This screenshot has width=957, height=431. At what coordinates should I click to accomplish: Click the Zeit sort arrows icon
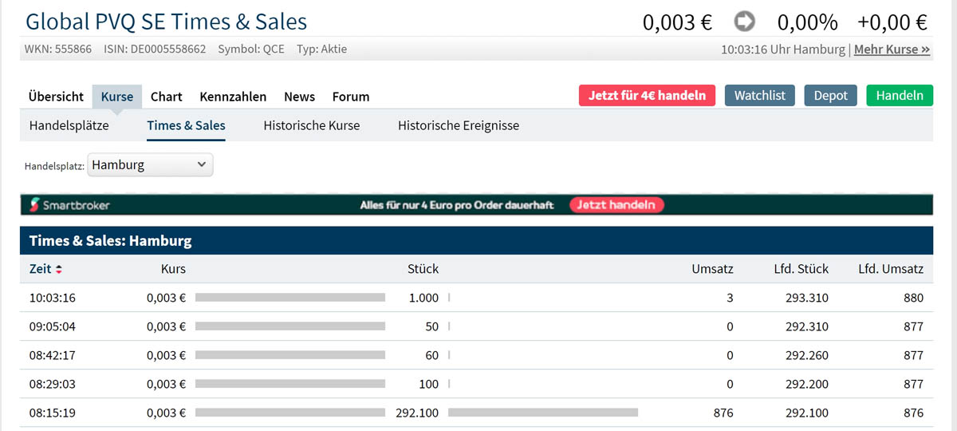click(x=58, y=270)
